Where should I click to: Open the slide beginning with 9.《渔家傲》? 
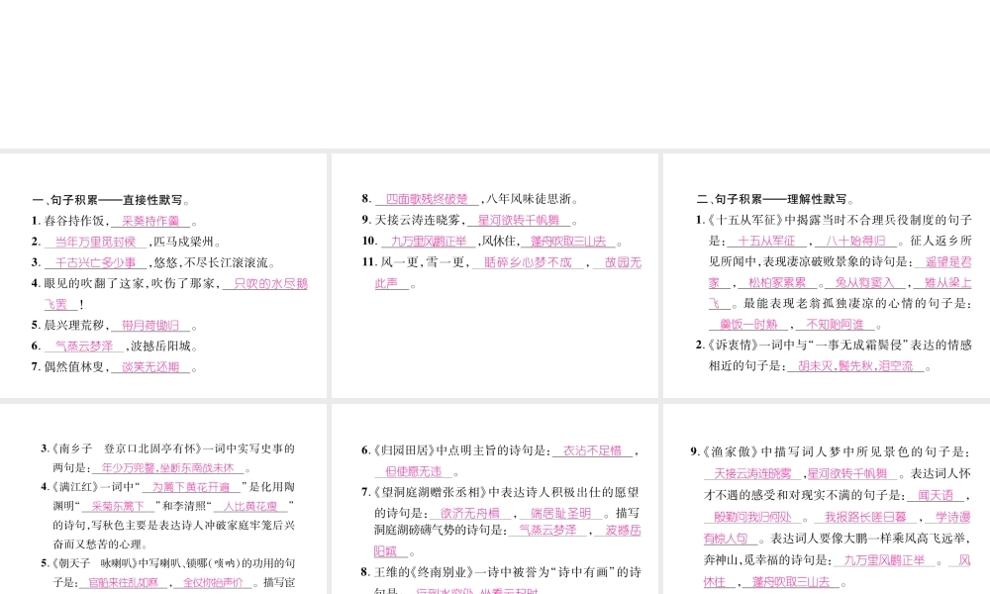pos(827,499)
